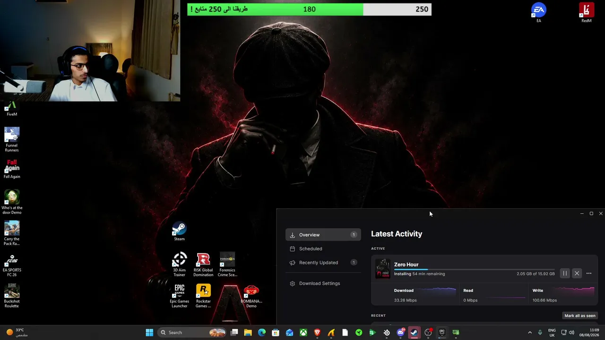Show hidden system tray icons
Image resolution: width=605 pixels, height=340 pixels.
pyautogui.click(x=529, y=332)
